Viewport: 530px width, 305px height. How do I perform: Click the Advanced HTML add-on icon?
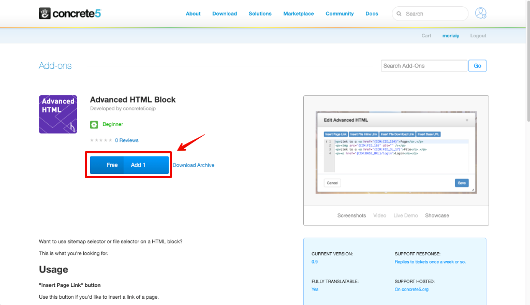click(58, 114)
